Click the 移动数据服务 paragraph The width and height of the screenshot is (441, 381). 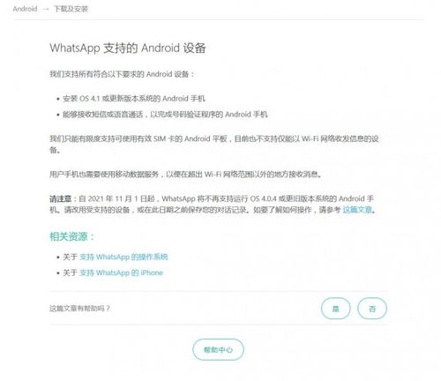point(185,175)
